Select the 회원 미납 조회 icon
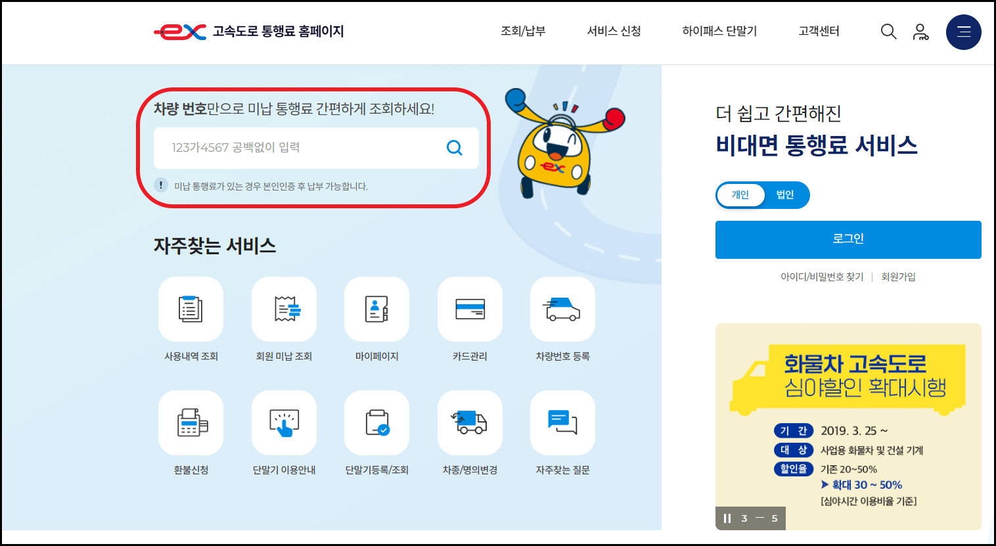The width and height of the screenshot is (996, 546). pyautogui.click(x=283, y=309)
